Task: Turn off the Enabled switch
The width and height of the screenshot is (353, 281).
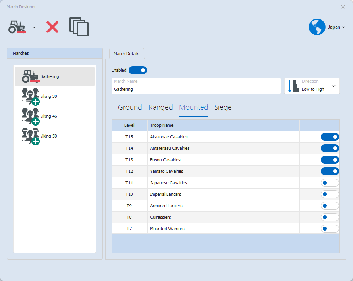Action: coord(138,70)
